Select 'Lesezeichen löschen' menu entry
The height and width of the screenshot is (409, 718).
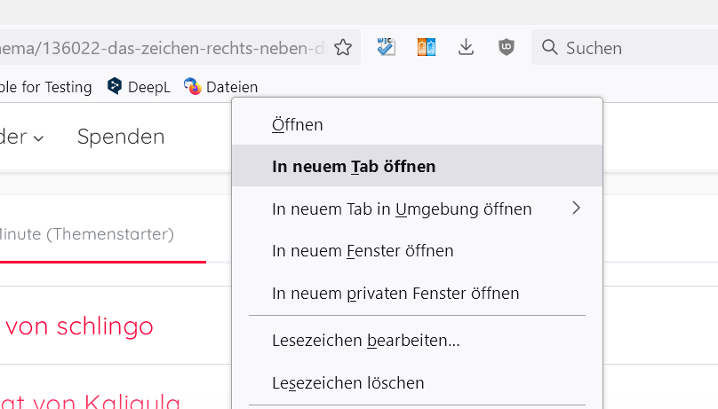click(x=348, y=382)
